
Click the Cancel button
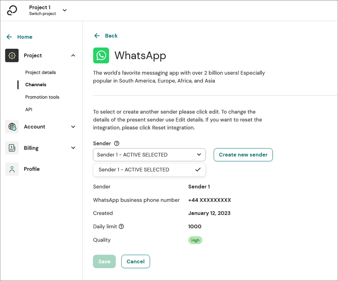coord(135,261)
